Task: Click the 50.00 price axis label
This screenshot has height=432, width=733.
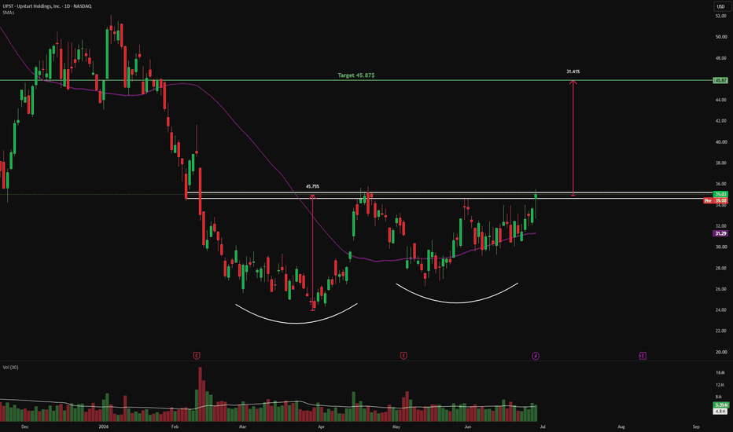Action: click(721, 37)
